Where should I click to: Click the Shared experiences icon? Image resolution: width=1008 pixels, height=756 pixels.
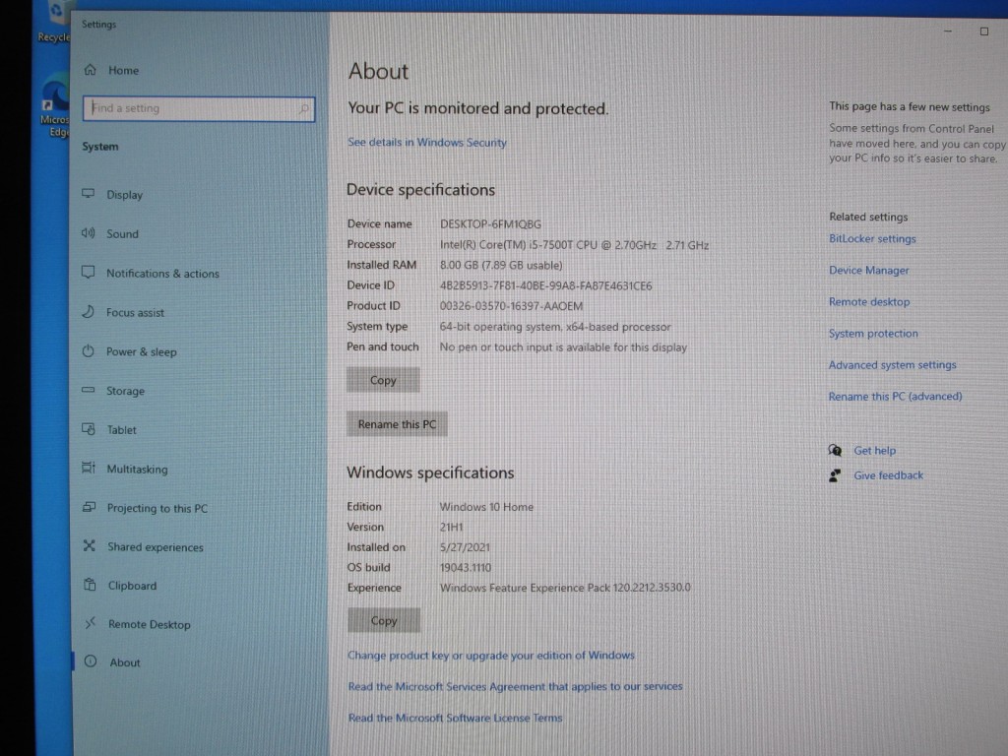(x=90, y=545)
